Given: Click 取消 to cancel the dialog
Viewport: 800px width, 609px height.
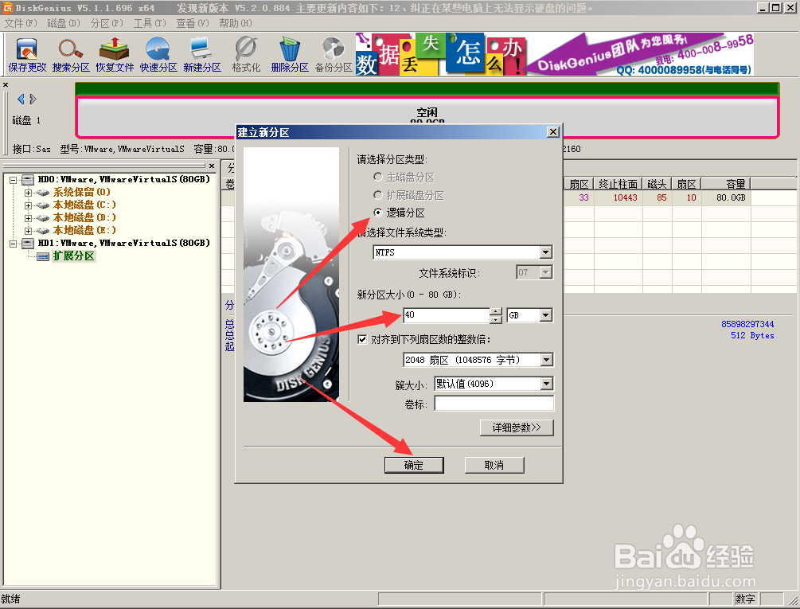Looking at the screenshot, I should pyautogui.click(x=494, y=465).
